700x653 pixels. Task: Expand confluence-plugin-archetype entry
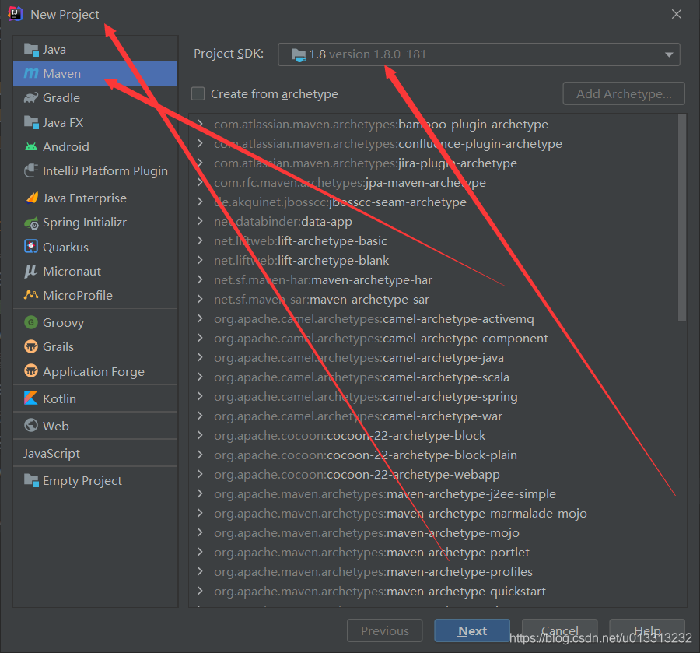click(200, 143)
